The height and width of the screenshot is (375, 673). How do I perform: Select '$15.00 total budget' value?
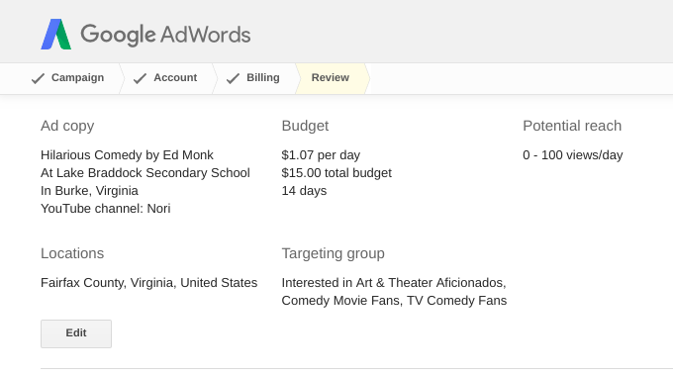[x=336, y=173]
